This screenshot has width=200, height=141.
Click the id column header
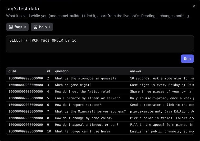pos(48,71)
